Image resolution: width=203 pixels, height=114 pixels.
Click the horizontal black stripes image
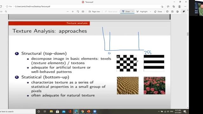tap(154, 63)
